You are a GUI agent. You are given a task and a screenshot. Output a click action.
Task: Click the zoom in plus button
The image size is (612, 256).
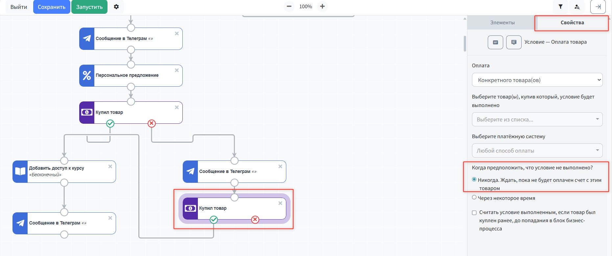322,7
